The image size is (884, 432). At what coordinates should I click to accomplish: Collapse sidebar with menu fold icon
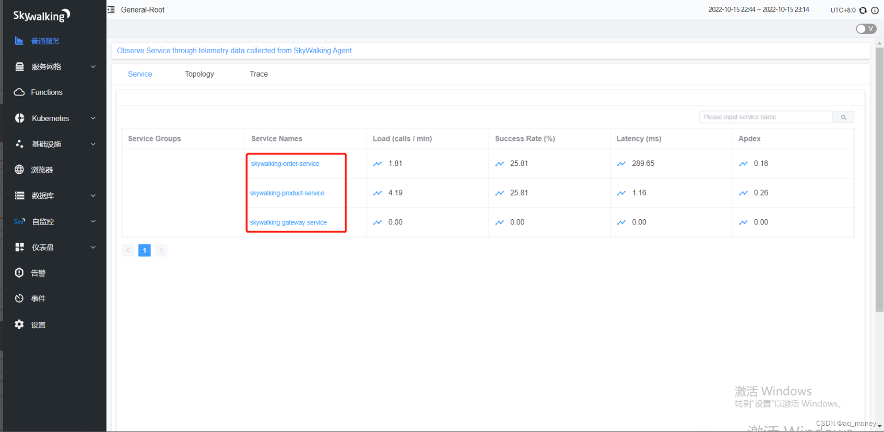coord(111,9)
